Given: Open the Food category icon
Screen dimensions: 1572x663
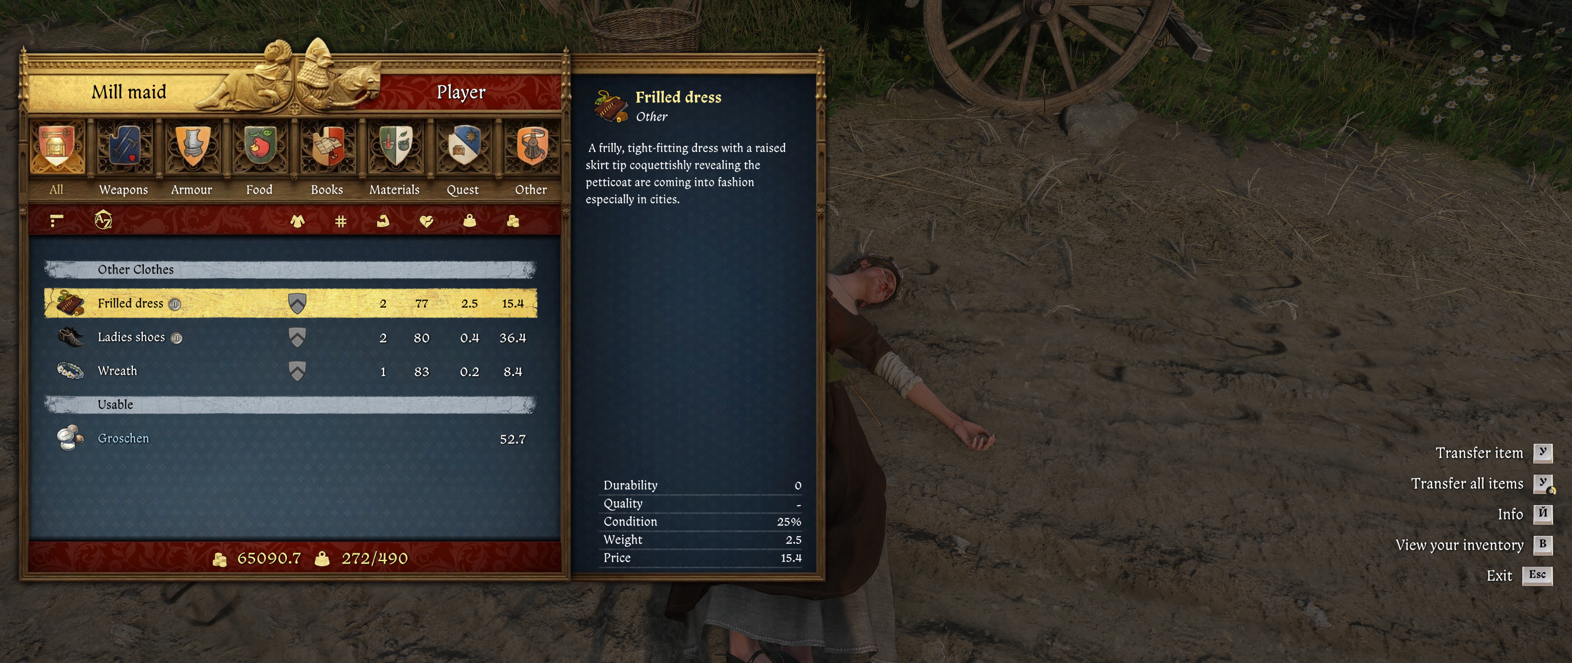Looking at the screenshot, I should tap(260, 146).
